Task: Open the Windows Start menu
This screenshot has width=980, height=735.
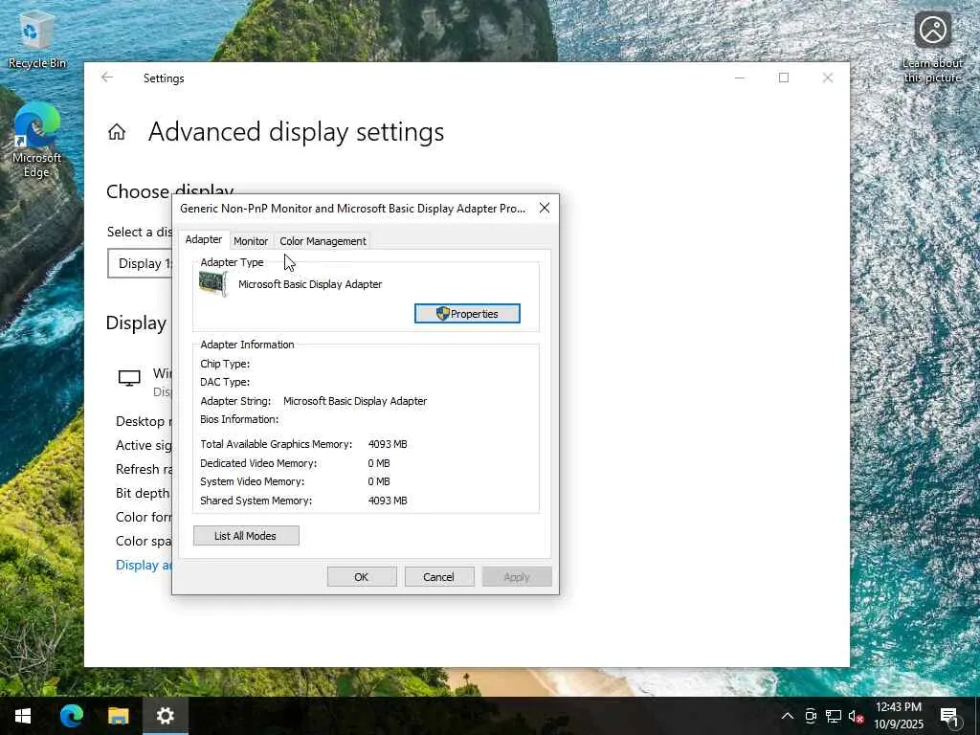Action: pos(23,716)
